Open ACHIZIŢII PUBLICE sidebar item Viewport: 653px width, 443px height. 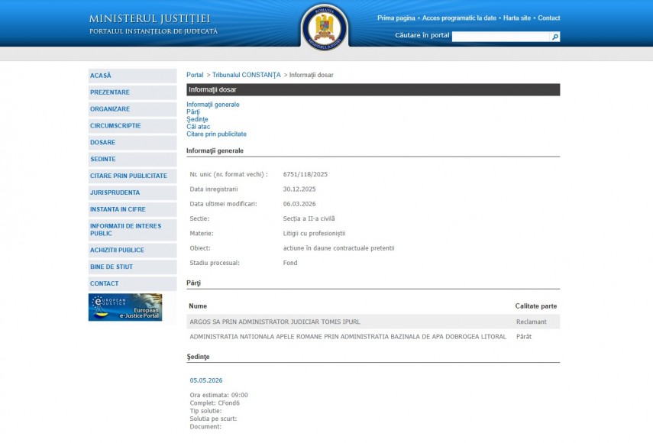click(117, 250)
